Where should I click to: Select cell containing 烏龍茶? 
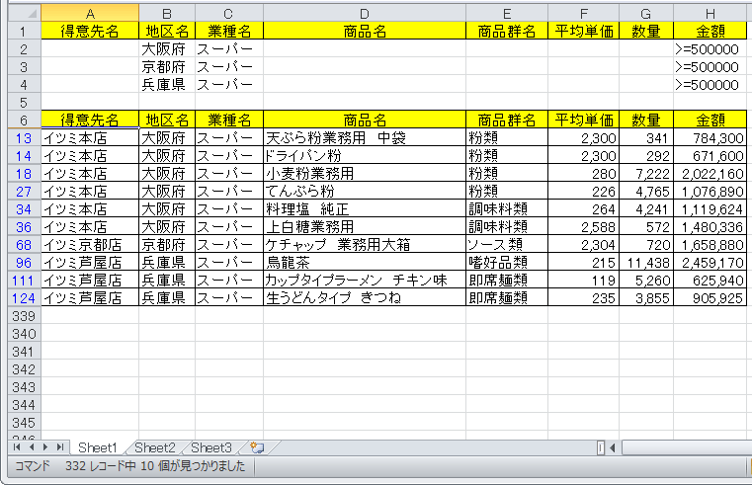point(365,262)
